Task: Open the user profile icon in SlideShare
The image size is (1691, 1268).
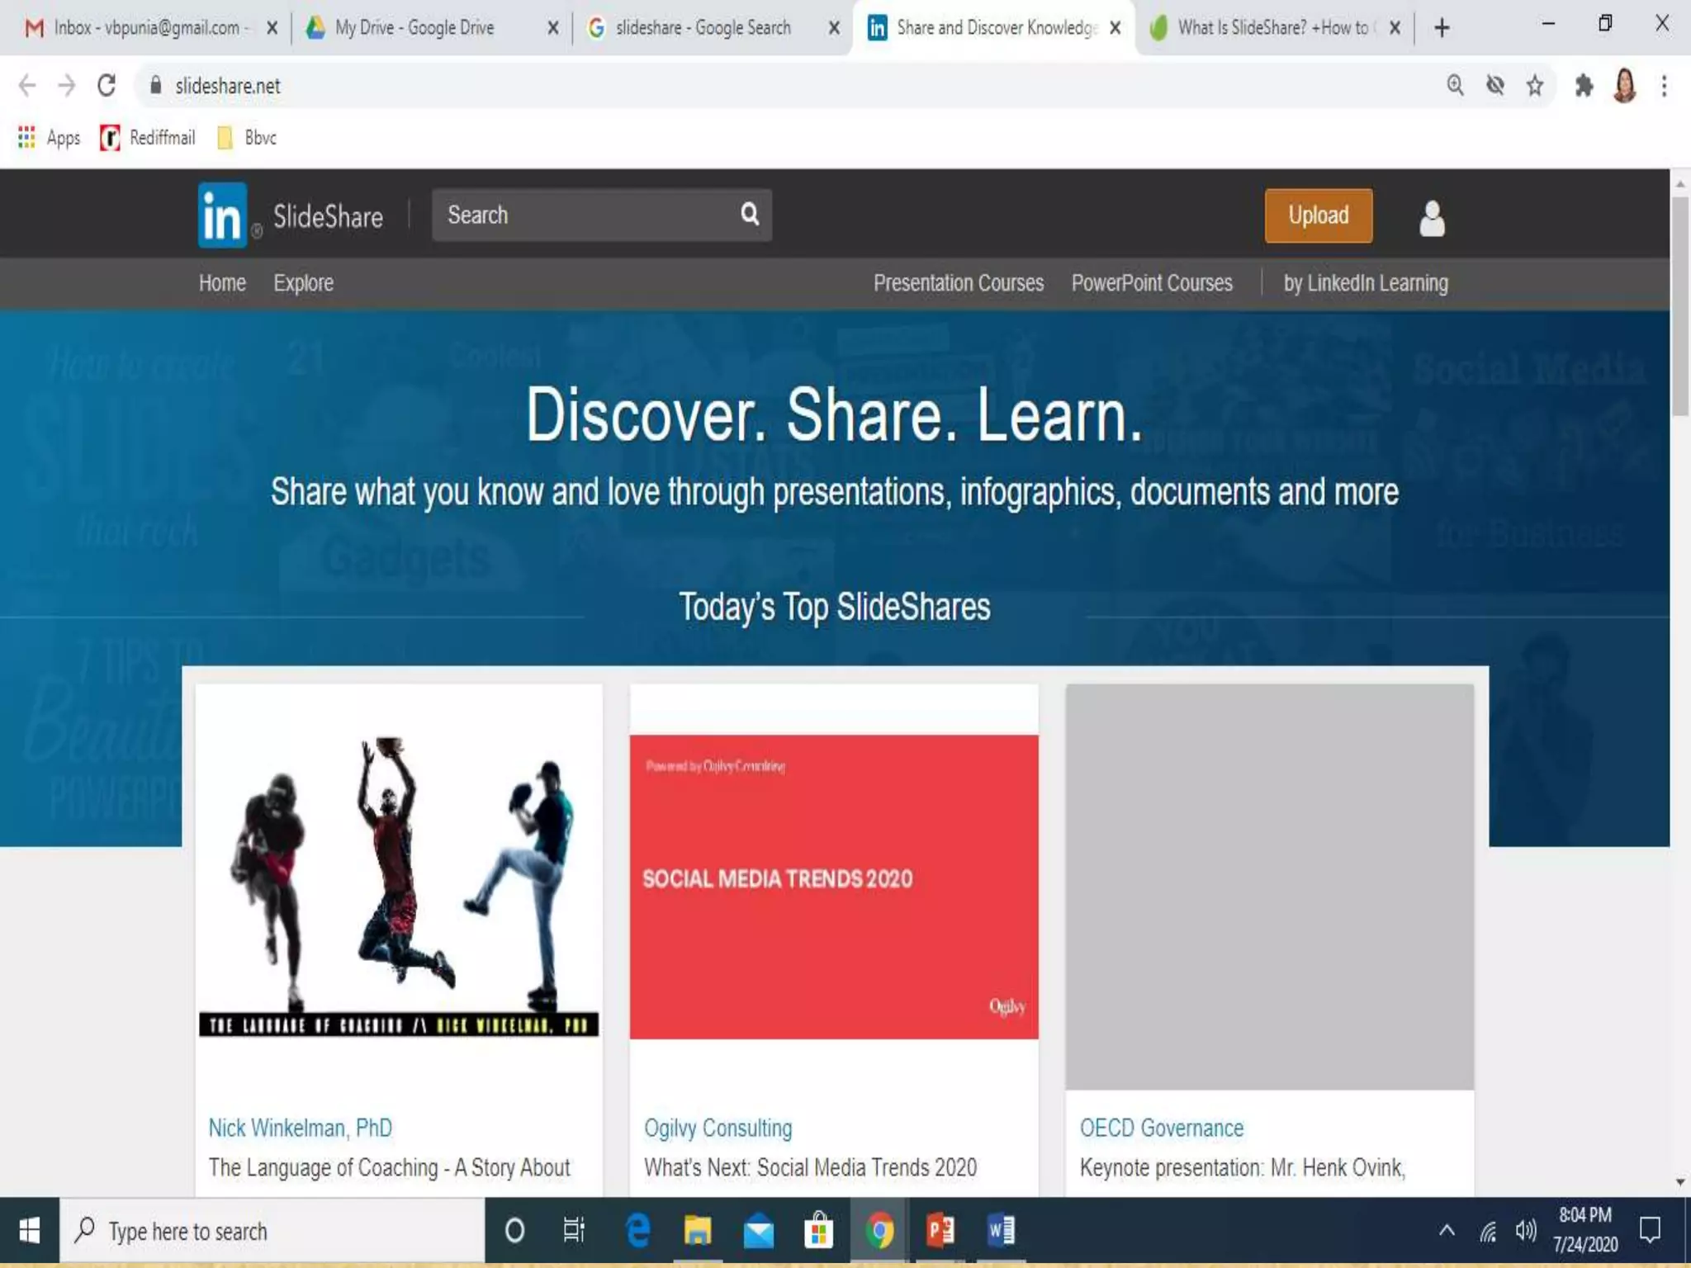Action: pos(1432,218)
